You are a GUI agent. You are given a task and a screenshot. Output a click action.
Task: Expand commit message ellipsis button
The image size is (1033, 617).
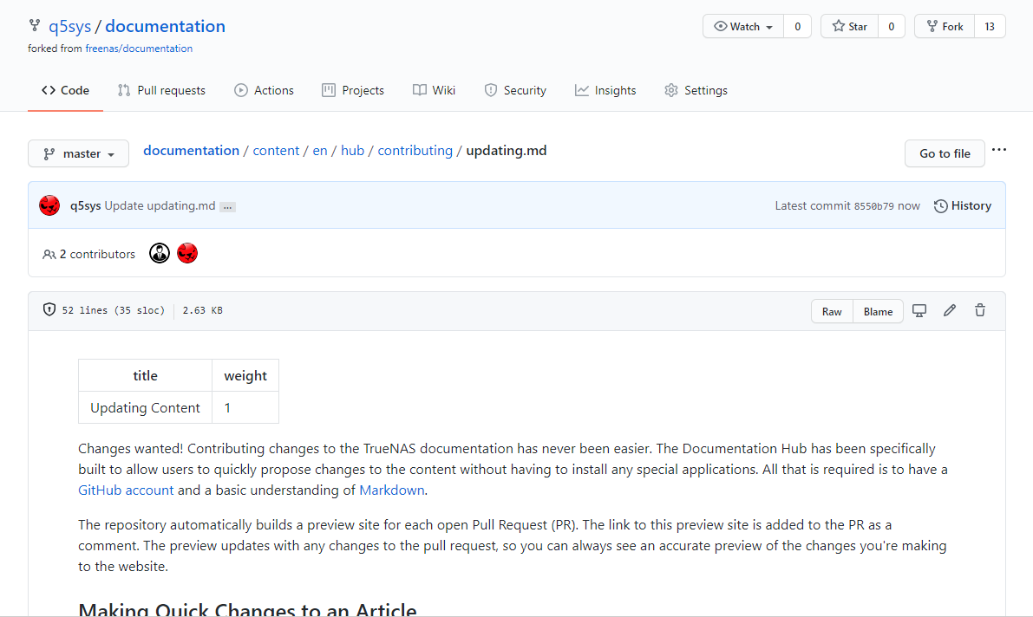(227, 206)
